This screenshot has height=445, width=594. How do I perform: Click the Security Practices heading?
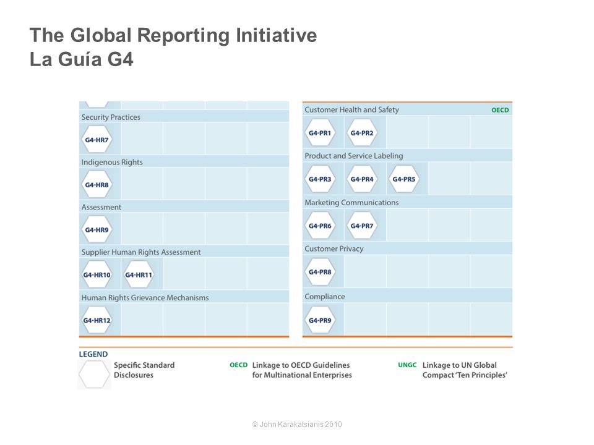point(111,117)
